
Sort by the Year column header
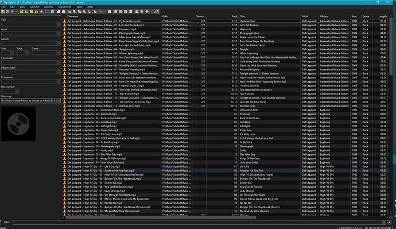pos(356,17)
